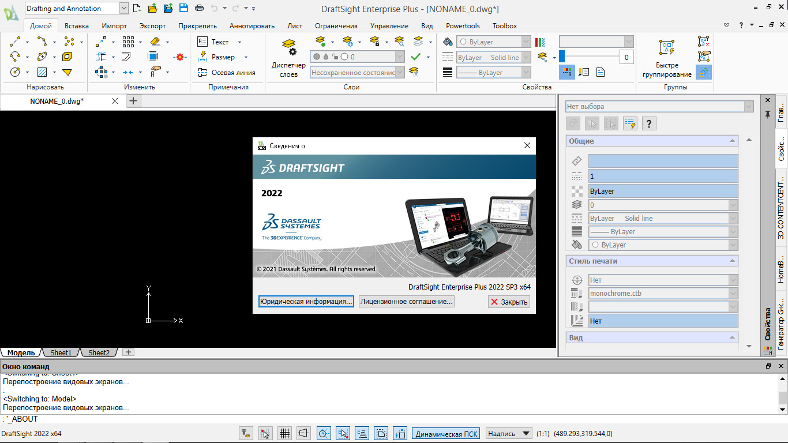Toggle Polar tracking in status bar
788x443 pixels.
(x=324, y=433)
